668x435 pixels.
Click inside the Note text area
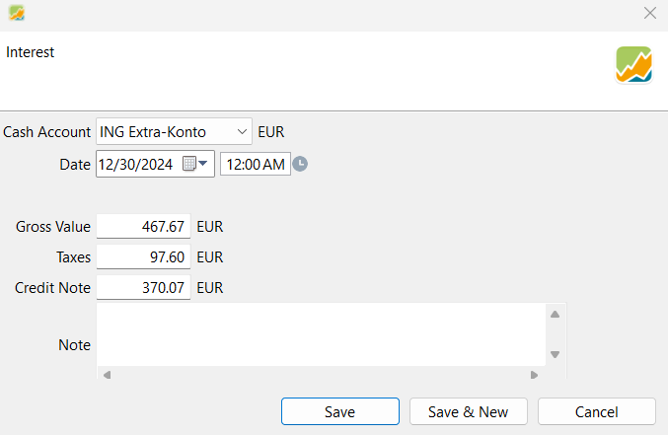321,334
